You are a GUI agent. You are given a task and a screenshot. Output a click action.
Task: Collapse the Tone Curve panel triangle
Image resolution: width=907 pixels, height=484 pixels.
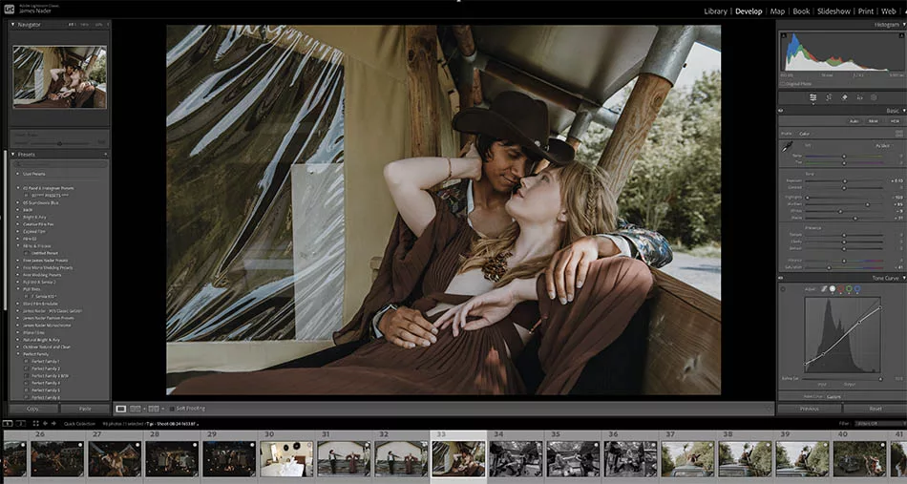tap(903, 278)
